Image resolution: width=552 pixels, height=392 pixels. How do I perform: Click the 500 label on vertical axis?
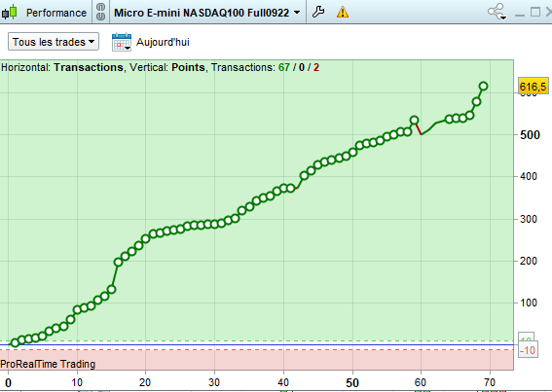pyautogui.click(x=530, y=135)
